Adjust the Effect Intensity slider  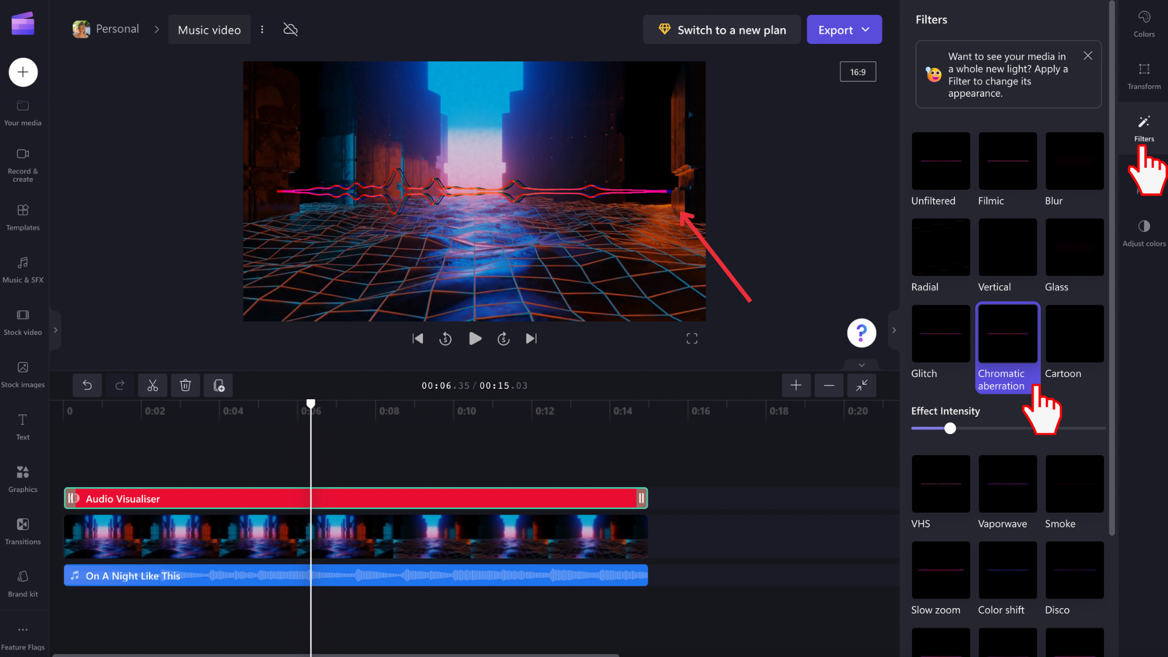click(x=950, y=428)
